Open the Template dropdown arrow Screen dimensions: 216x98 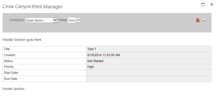tap(55, 20)
